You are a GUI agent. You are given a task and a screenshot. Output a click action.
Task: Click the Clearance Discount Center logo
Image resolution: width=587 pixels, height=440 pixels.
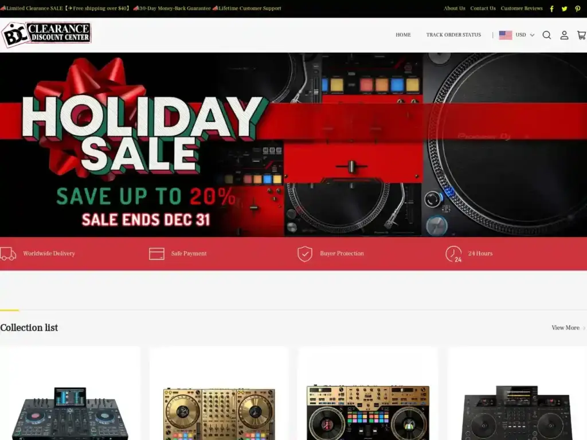tap(46, 34)
